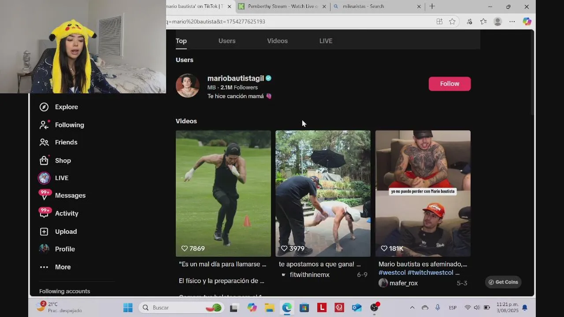Click the #westcol hashtag

(x=392, y=273)
